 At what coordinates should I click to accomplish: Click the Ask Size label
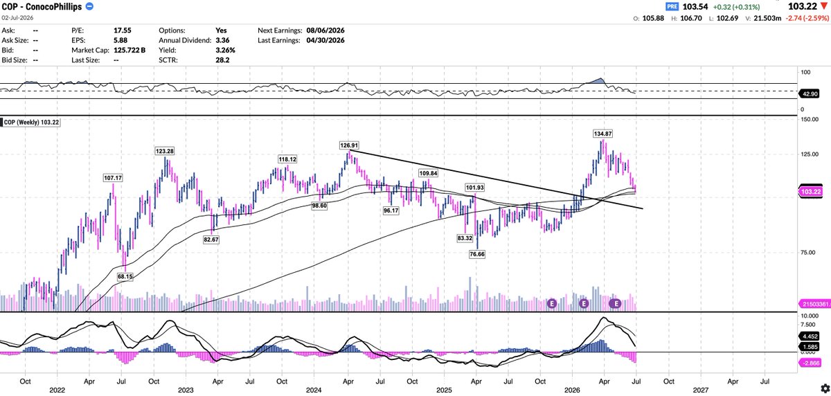[17, 40]
